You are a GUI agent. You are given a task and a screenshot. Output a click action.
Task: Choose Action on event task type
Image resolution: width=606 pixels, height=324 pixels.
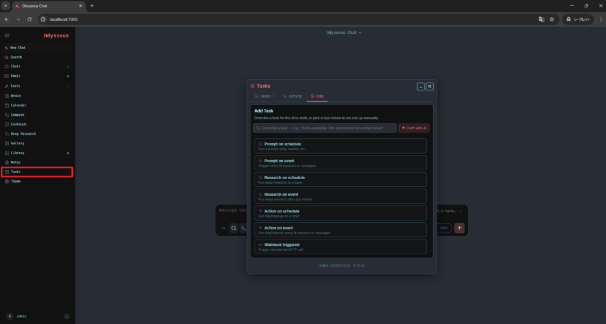click(x=340, y=230)
